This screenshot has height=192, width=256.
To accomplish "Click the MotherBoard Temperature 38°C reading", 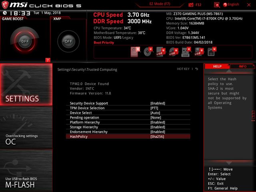I will (120, 33).
